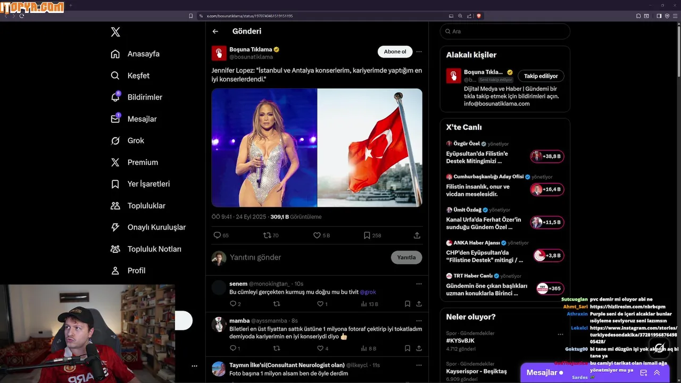Viewport: 681px width, 383px height.
Task: Open Profil page
Action: pos(128,271)
